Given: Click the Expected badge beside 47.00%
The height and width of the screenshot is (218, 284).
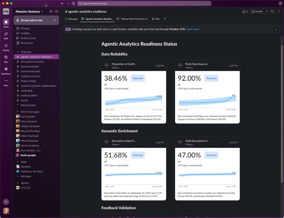Looking at the screenshot, I should click(211, 155).
